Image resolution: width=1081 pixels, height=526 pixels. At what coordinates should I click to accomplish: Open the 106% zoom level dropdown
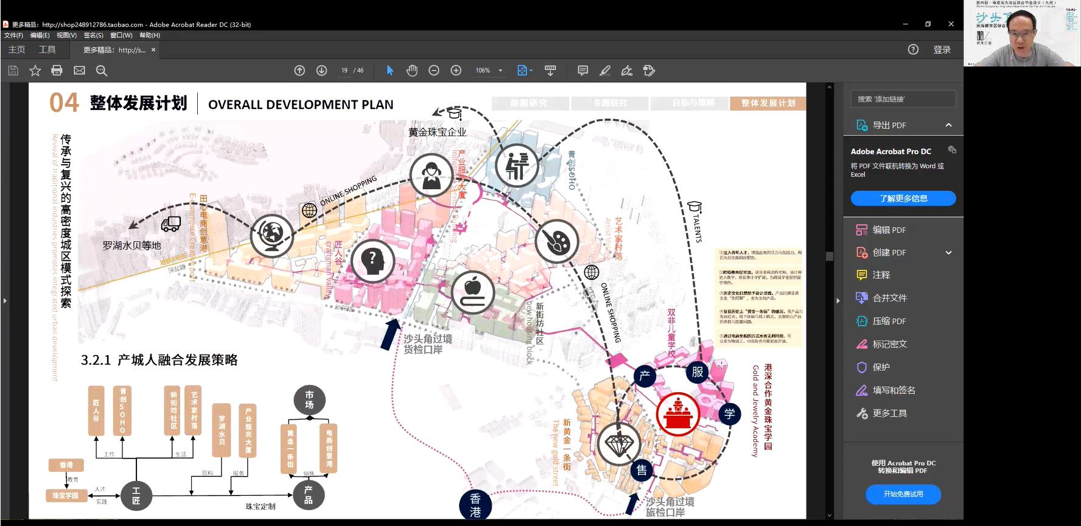point(500,71)
